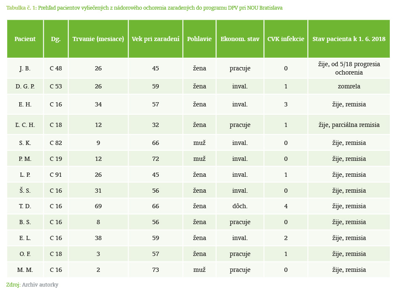
Task: Click the table title Tabuľka č. 1
Action: click(x=21, y=8)
